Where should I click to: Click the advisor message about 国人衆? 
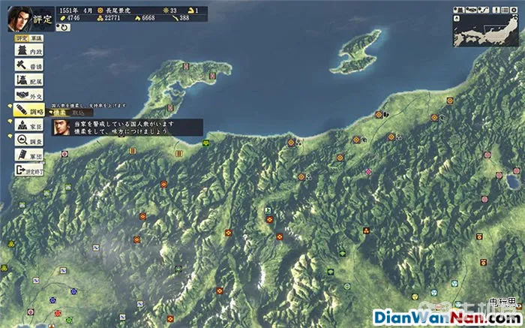coord(124,128)
